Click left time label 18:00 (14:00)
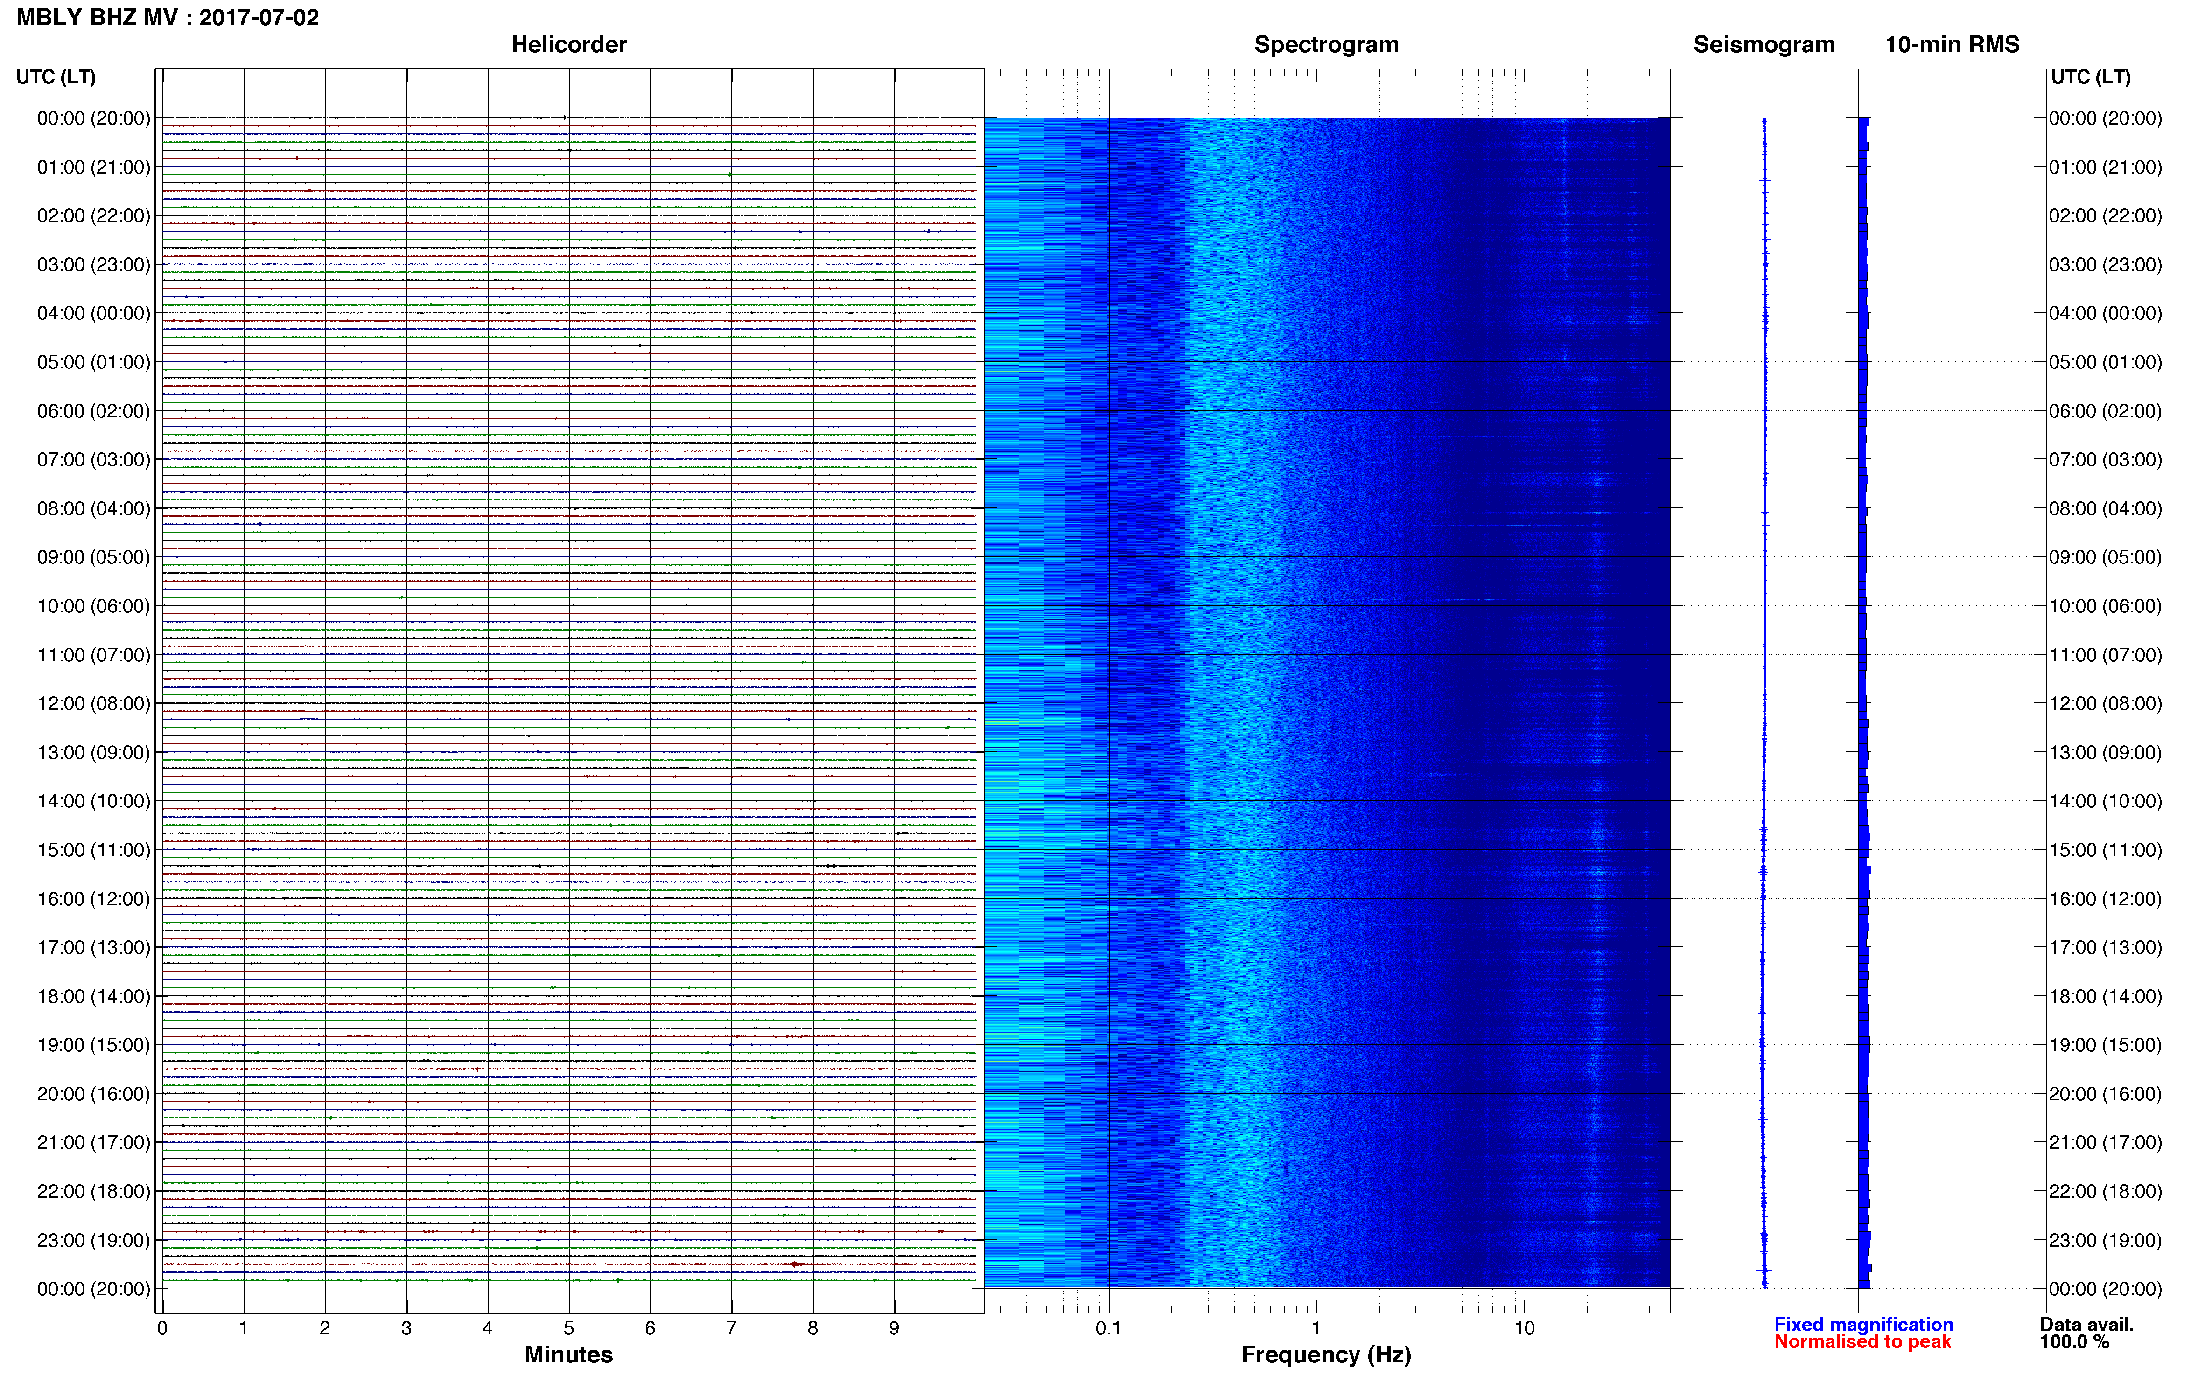This screenshot has width=2212, height=1382. pyautogui.click(x=93, y=996)
